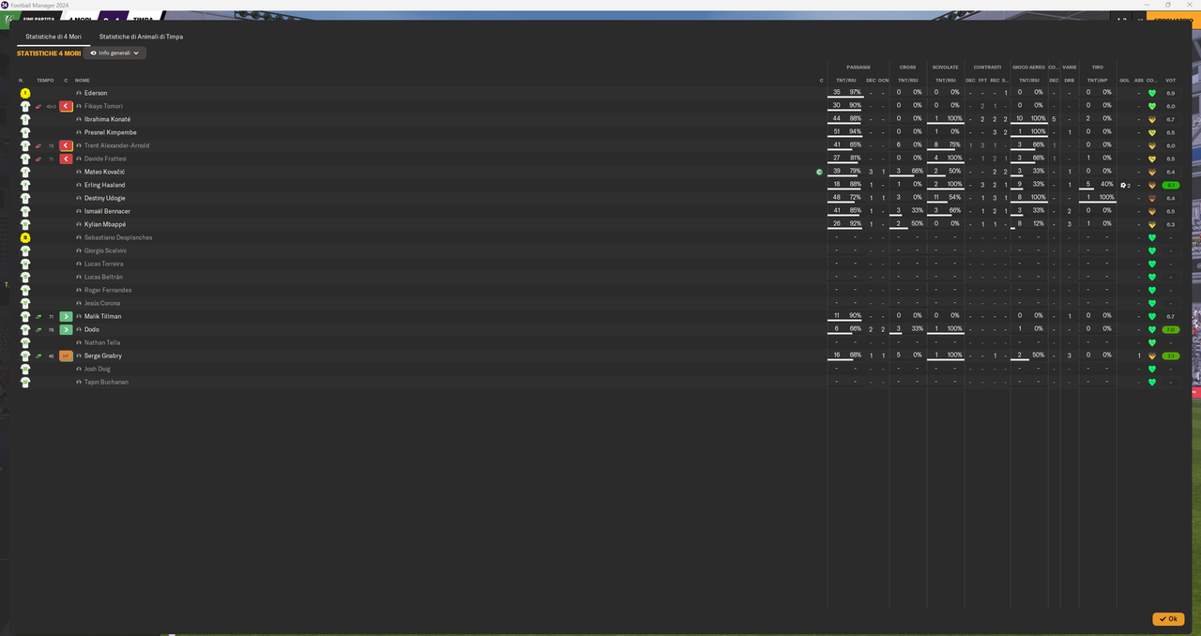Click the green 7.0 rating badge for Dodo

click(1170, 329)
